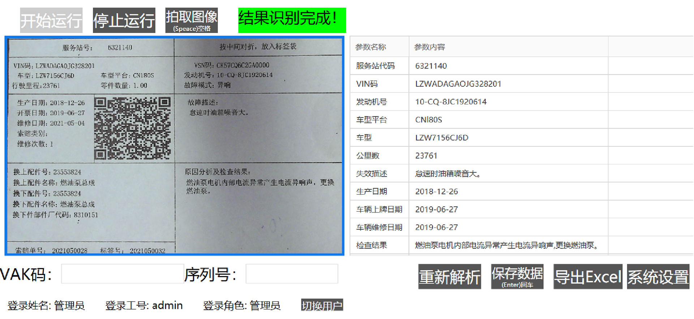Focus the VAK码 input field
The image size is (694, 319).
123,274
